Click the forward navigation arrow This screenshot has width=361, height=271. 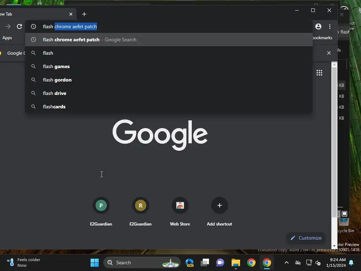point(8,26)
